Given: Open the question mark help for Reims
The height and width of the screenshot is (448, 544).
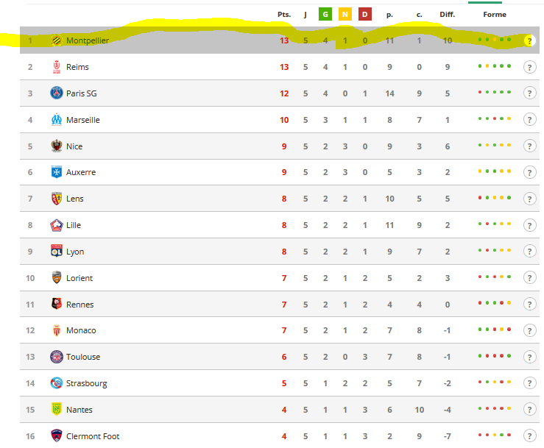Looking at the screenshot, I should coord(529,67).
